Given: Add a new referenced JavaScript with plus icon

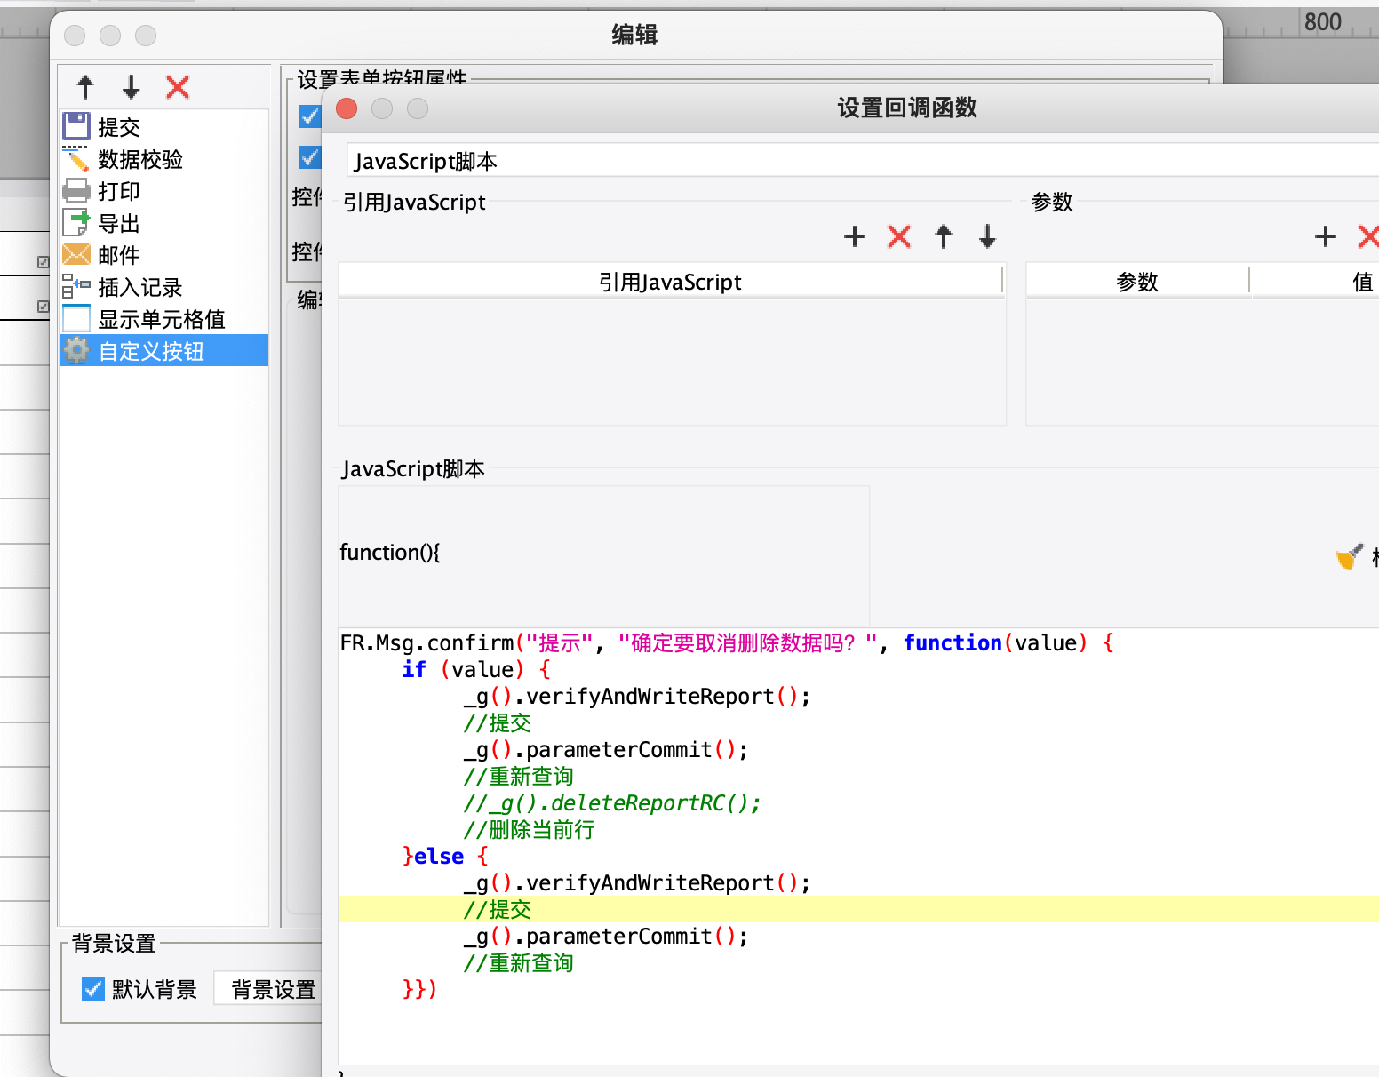Looking at the screenshot, I should pyautogui.click(x=854, y=236).
